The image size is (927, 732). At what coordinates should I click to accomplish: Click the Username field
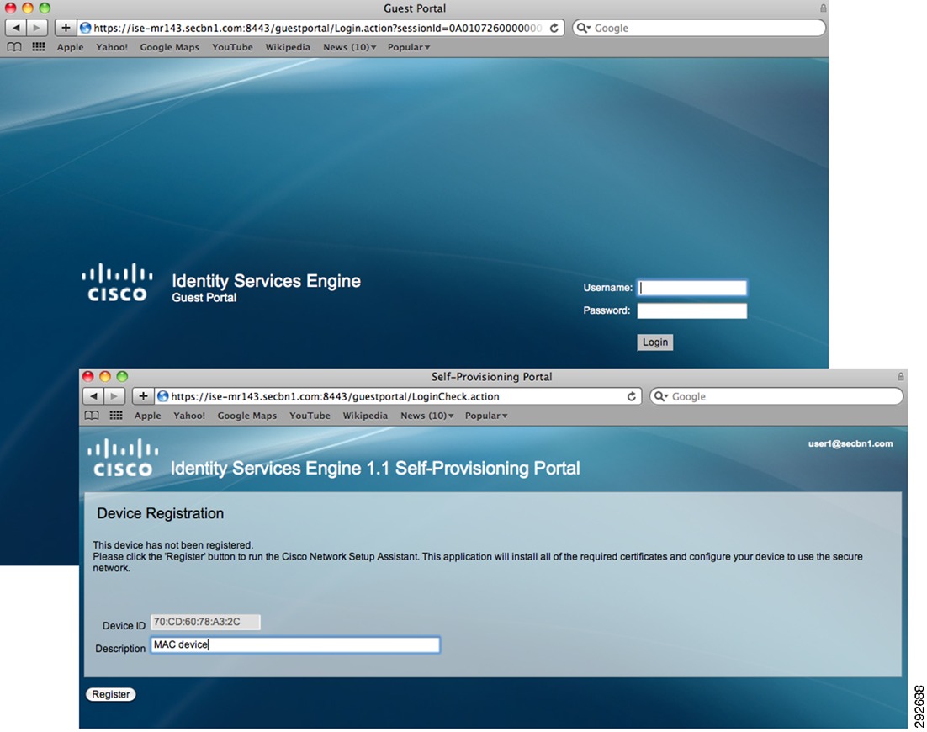691,288
